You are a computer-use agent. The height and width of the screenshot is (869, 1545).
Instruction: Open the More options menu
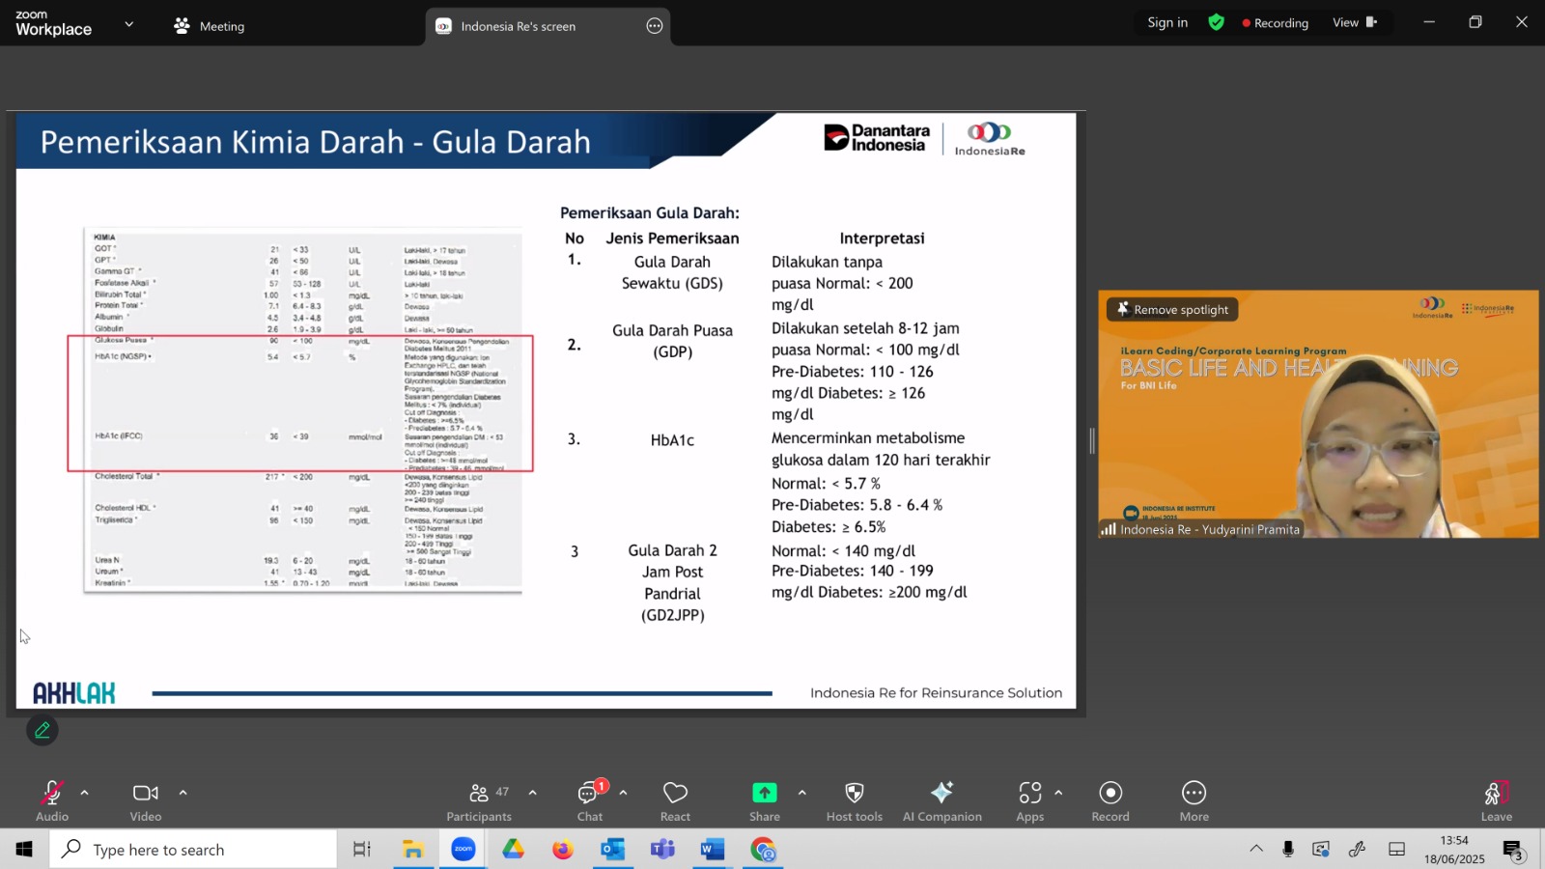1194,801
